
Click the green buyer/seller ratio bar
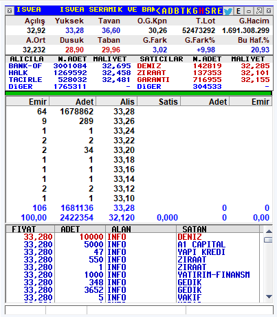click(x=138, y=93)
